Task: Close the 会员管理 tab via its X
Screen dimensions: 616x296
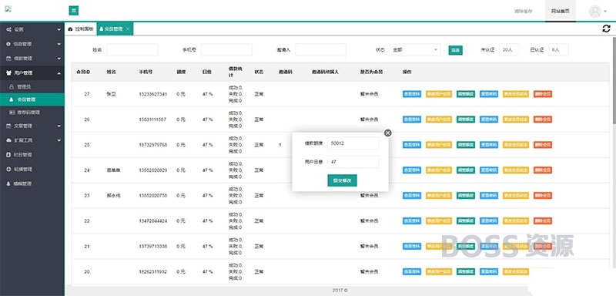Action: pyautogui.click(x=128, y=29)
